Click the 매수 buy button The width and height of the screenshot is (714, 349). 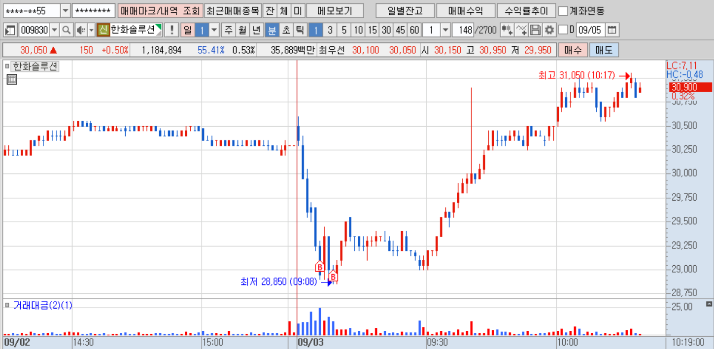573,50
